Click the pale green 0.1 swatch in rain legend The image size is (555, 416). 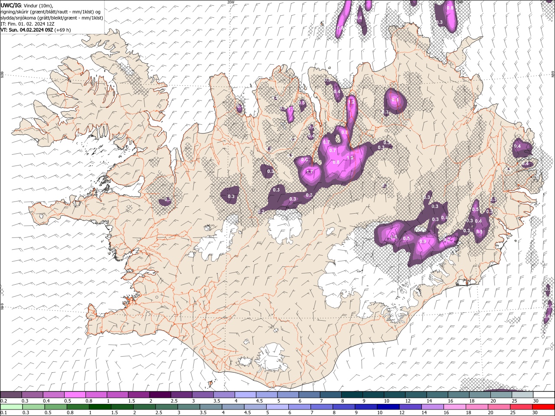pos(11,407)
